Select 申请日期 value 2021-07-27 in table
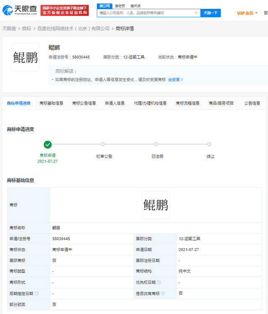Image resolution: width=268 pixels, height=314 pixels. click(189, 250)
